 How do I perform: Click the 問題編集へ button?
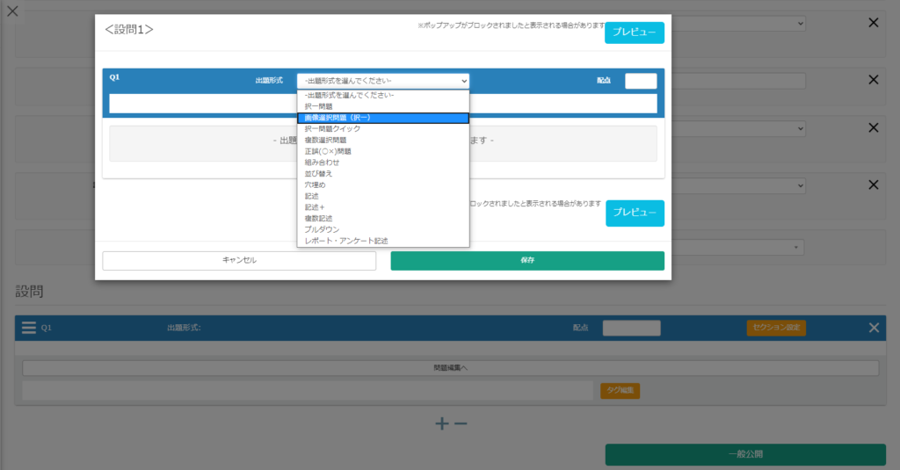451,368
